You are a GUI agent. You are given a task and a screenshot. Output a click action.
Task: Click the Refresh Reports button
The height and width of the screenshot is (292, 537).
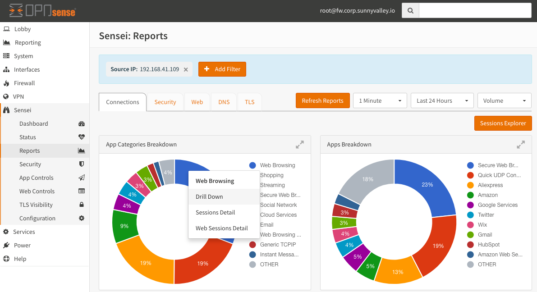[323, 100]
